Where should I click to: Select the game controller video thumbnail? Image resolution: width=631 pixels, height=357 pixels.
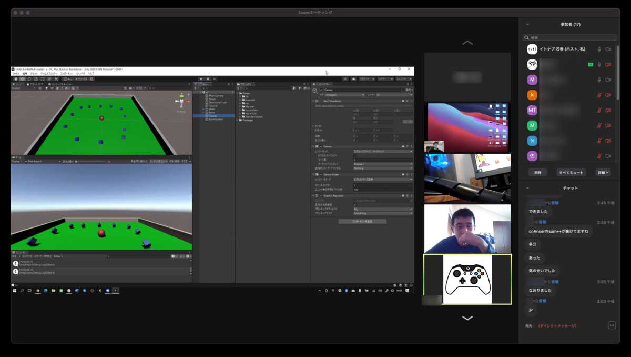(467, 279)
